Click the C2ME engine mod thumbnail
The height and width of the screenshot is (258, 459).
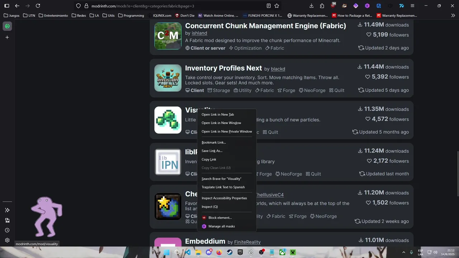point(168,36)
